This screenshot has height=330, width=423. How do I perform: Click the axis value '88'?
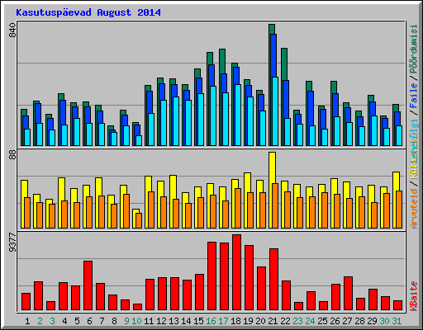click(12, 155)
